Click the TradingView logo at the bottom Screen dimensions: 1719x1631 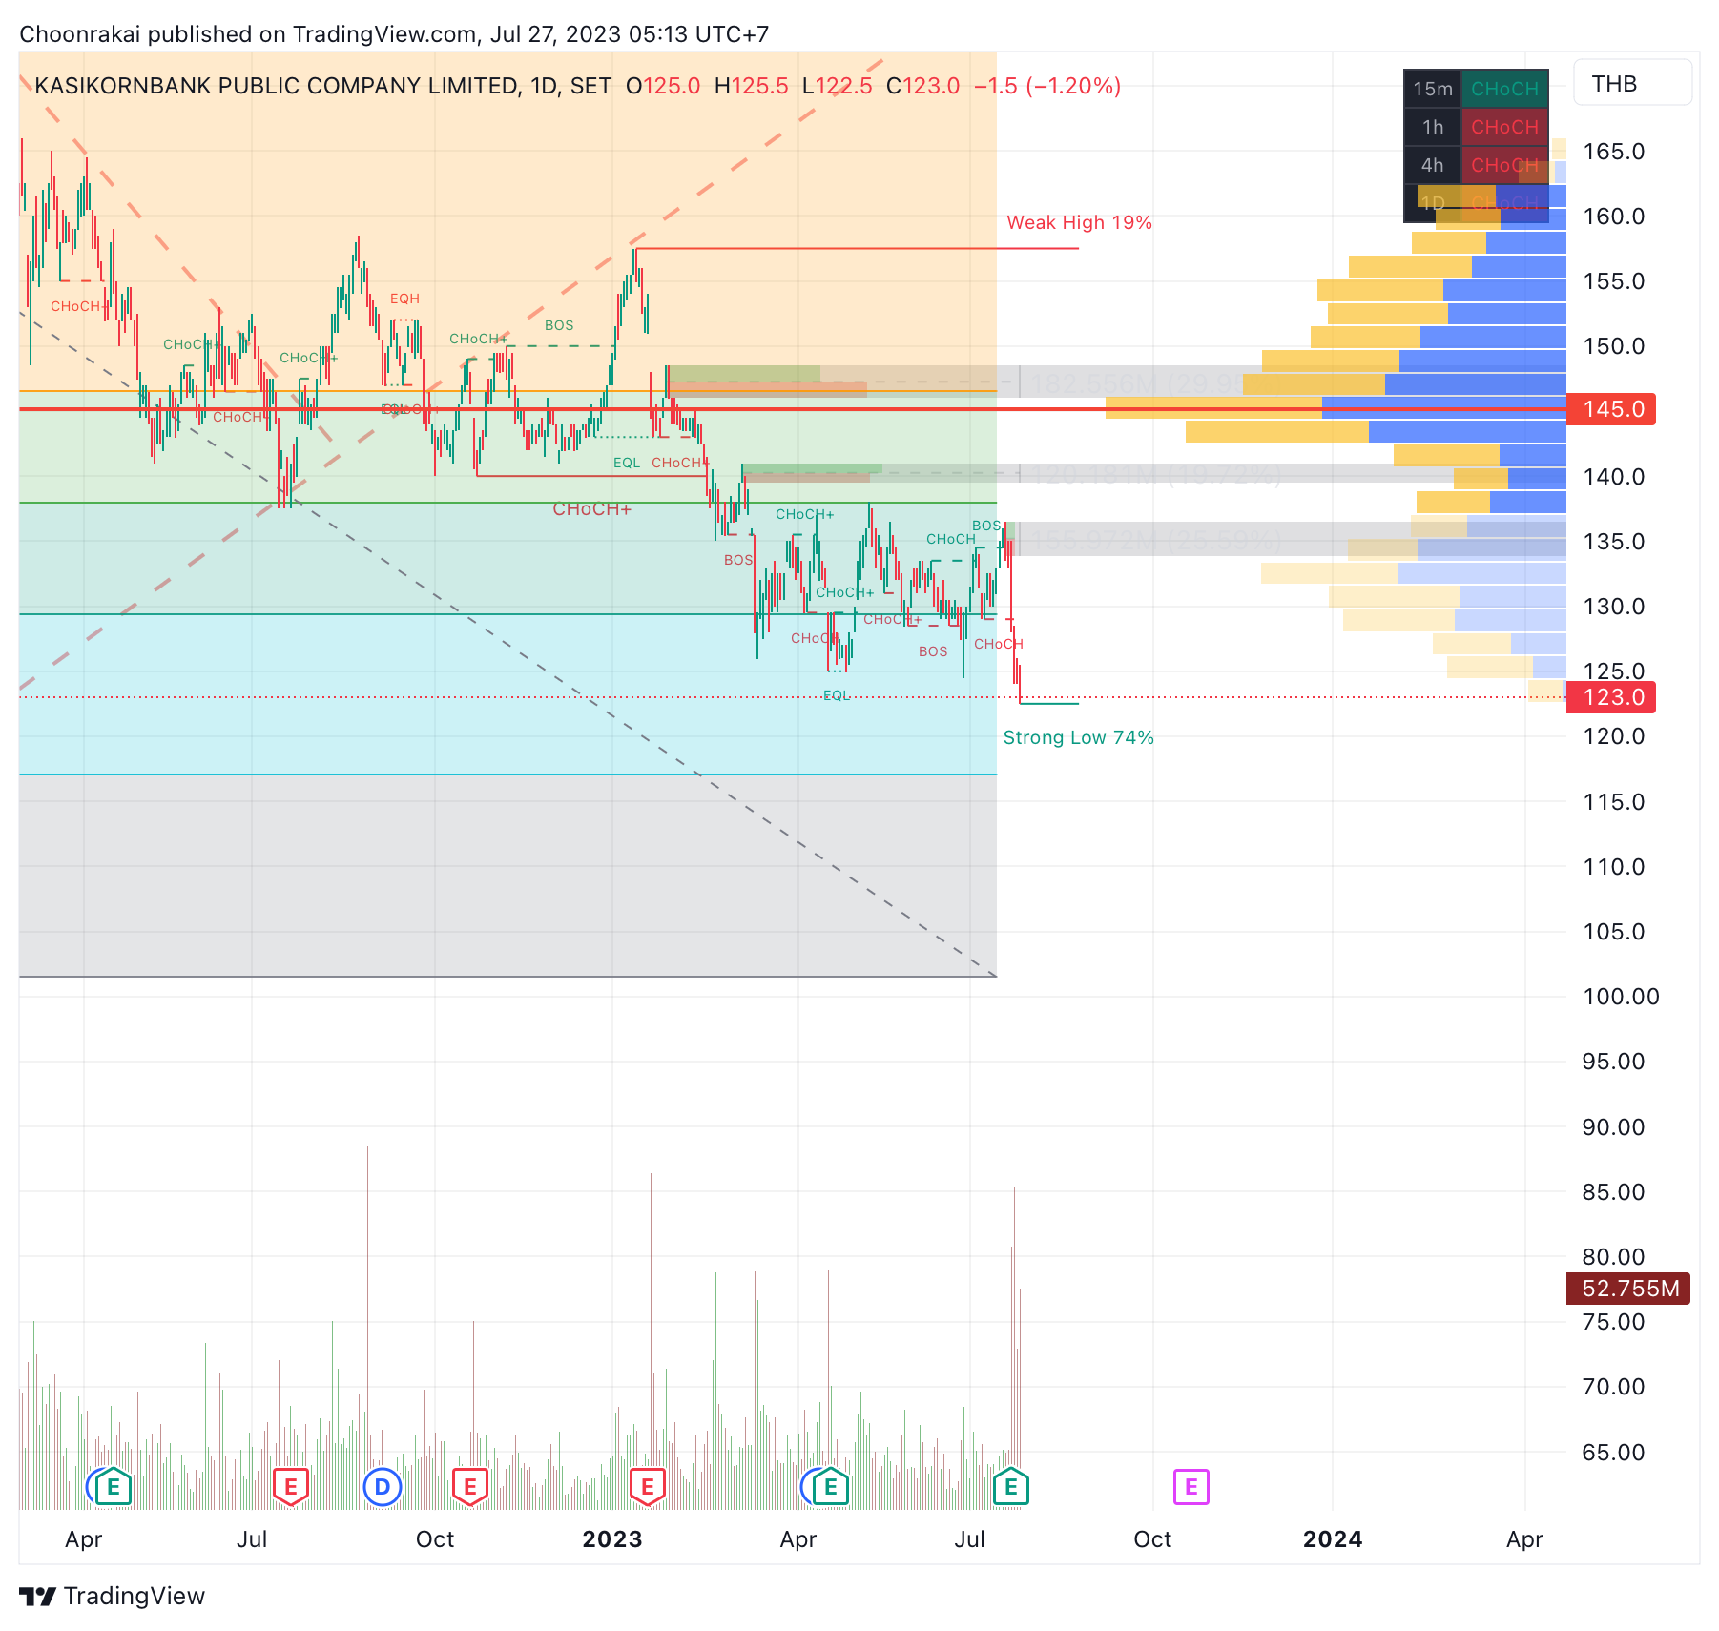point(113,1596)
